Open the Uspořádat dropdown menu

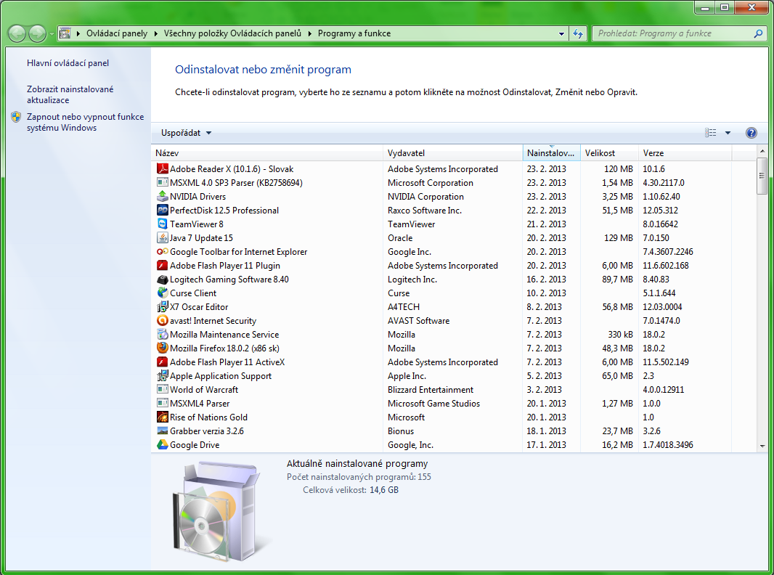point(186,133)
